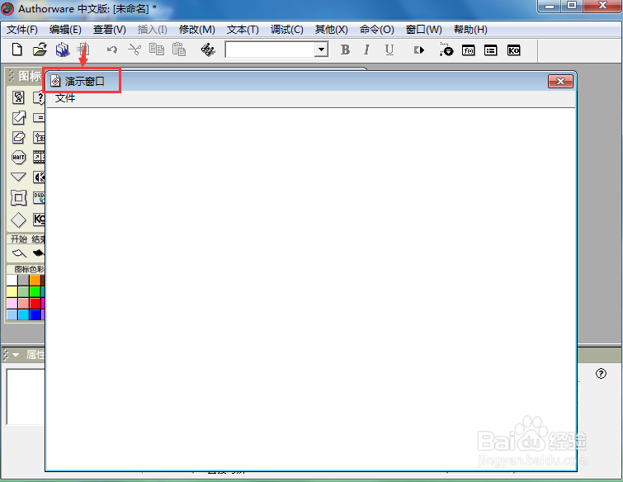This screenshot has height=482, width=623.
Task: Open the 编辑(E) menu
Action: point(65,30)
